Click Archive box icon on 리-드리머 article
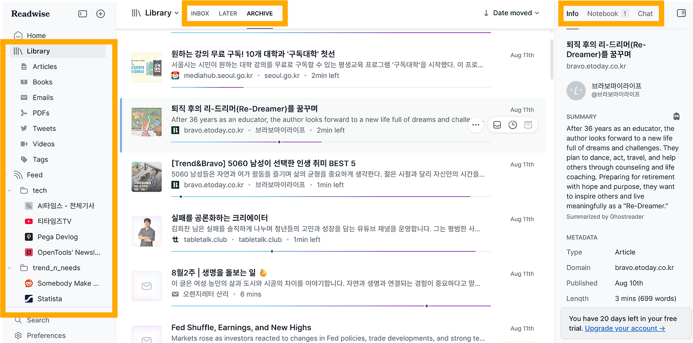This screenshot has width=693, height=343. 528,125
